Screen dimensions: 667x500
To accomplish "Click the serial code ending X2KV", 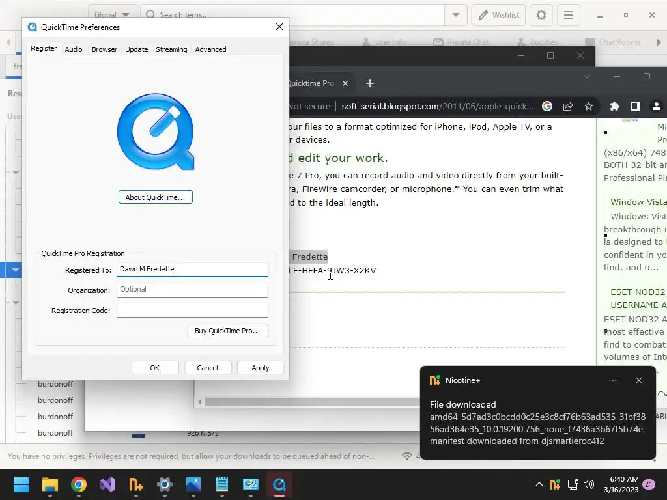I will 332,270.
